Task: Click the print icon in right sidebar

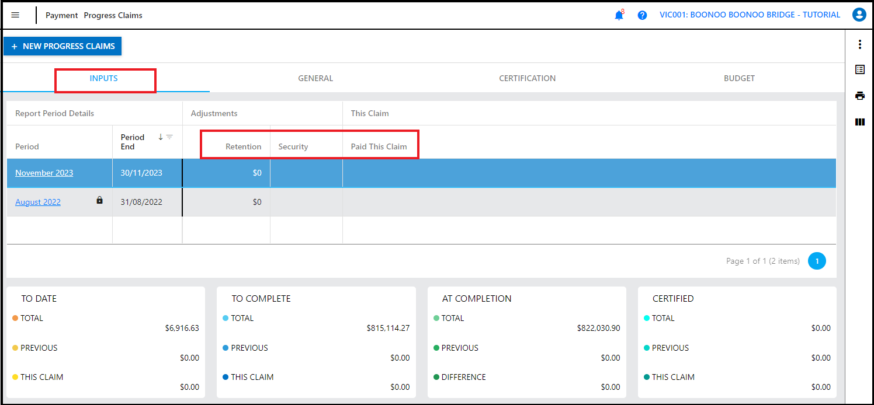Action: pos(859,96)
